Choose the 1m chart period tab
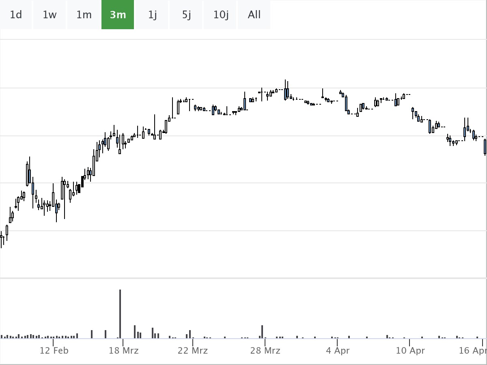 click(84, 15)
